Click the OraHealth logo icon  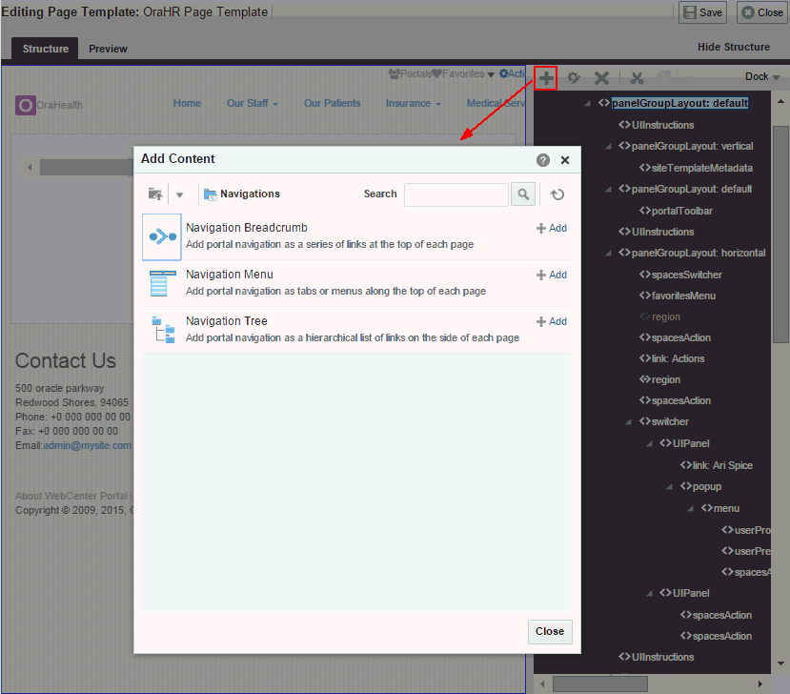coord(25,105)
